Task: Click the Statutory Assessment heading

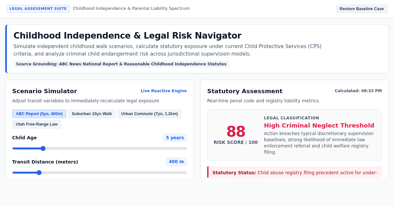Action: pos(245,91)
